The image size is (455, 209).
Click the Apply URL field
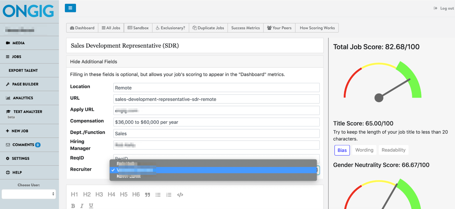[x=216, y=110]
